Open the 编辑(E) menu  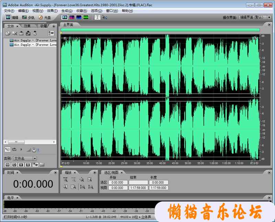[x=23, y=11]
